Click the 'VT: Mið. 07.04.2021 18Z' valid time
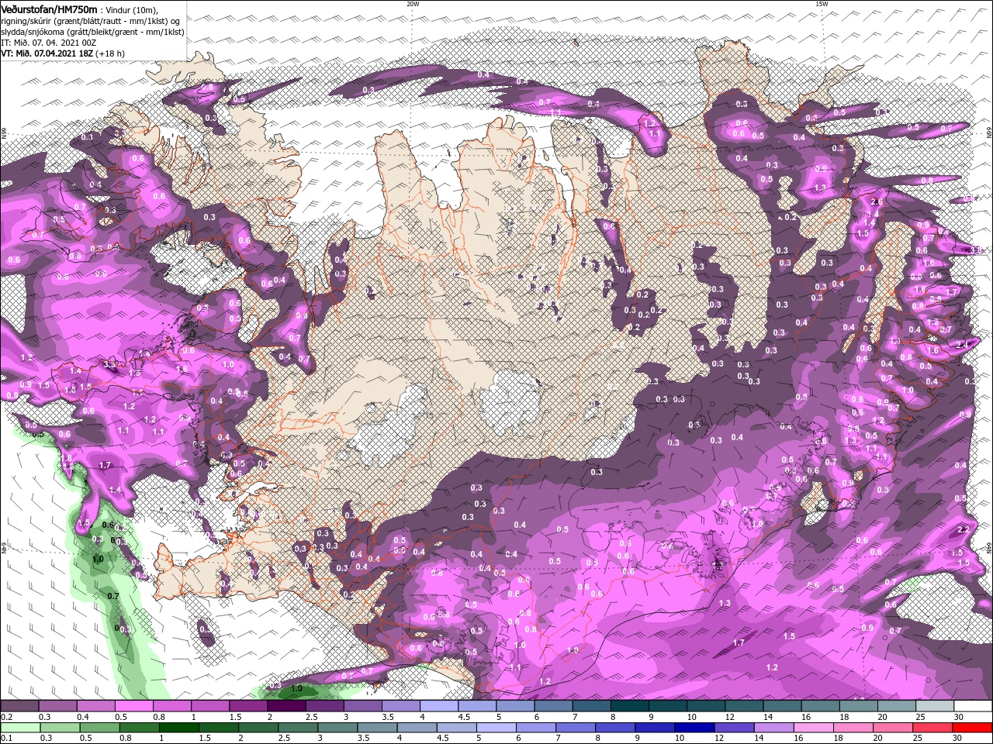 [47, 53]
